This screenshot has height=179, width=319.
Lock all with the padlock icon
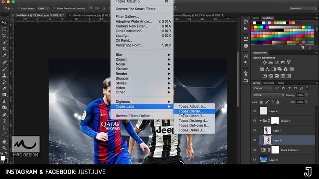coord(278,102)
